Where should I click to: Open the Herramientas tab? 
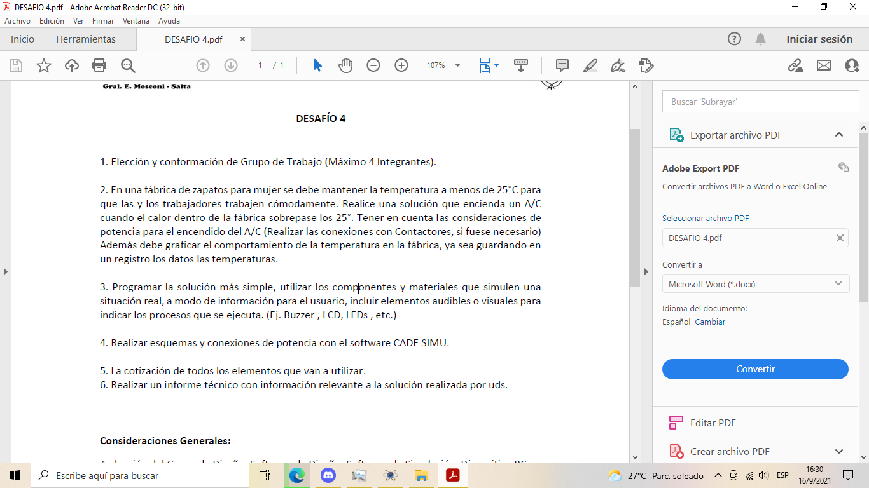click(86, 39)
